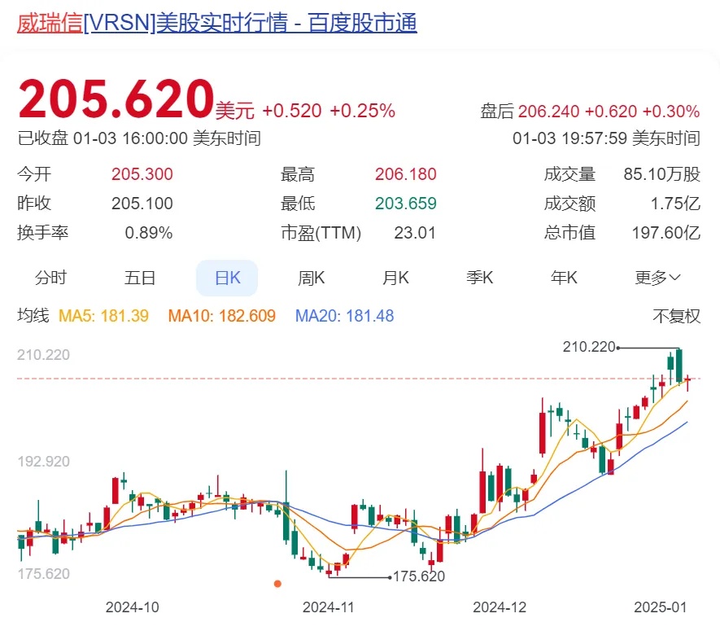Click the 市盈(TTM) value 23.01
This screenshot has height=631, width=720.
tap(415, 233)
